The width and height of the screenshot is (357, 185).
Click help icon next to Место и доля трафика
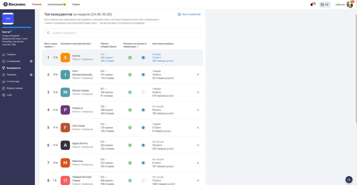pos(54,47)
